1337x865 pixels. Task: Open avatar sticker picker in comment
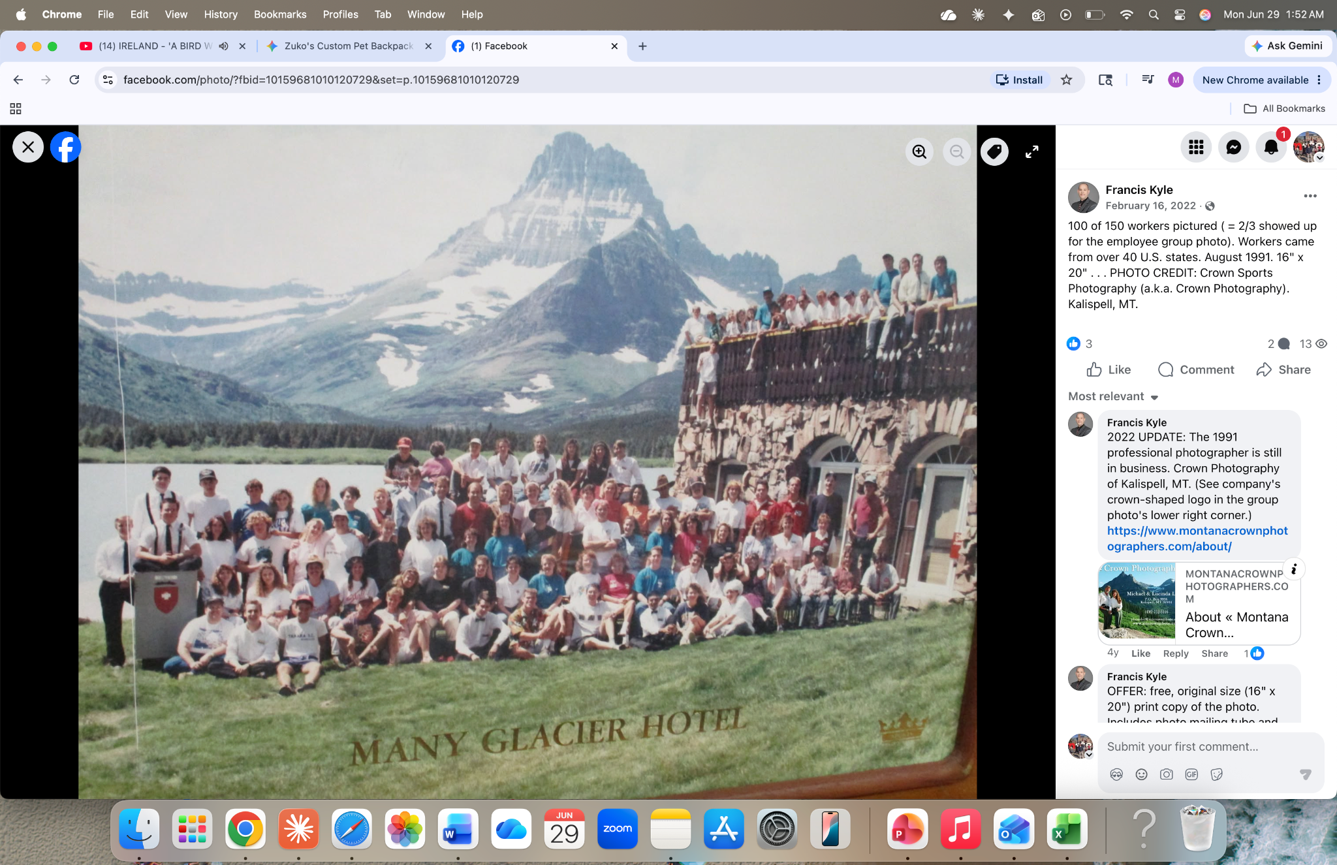(1116, 774)
